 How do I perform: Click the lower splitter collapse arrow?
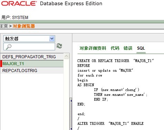(x=71, y=129)
